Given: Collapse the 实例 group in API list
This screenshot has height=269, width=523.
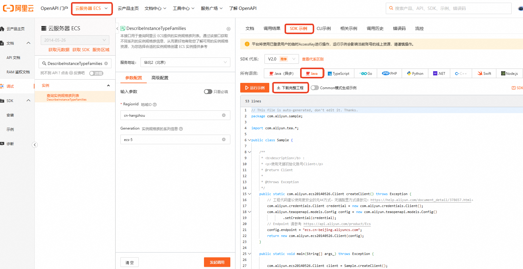Looking at the screenshot, I should [108, 86].
